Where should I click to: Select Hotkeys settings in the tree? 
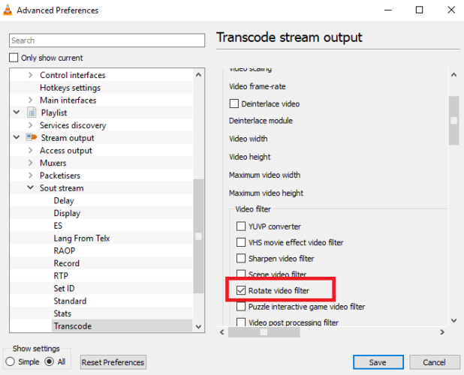[70, 88]
